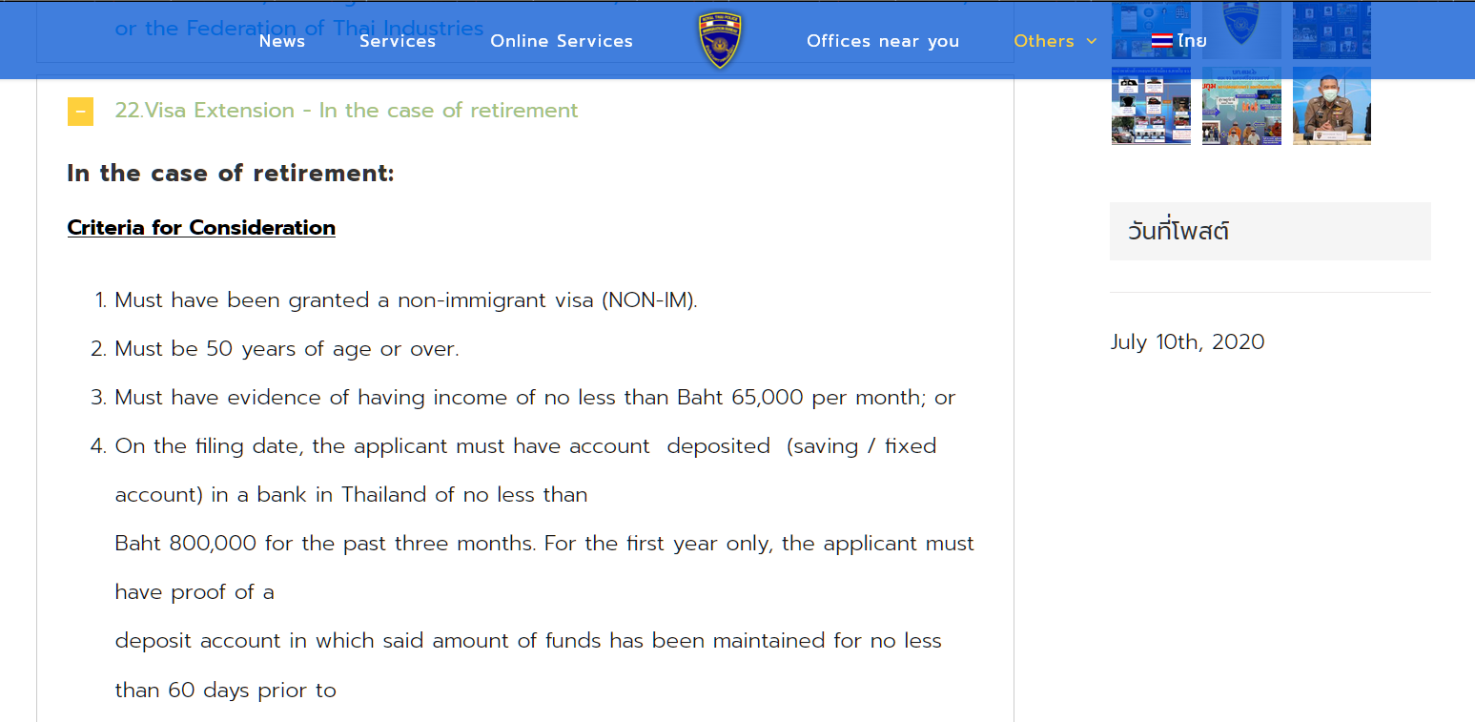Expand the Others menu chevron arrow

point(1092,41)
